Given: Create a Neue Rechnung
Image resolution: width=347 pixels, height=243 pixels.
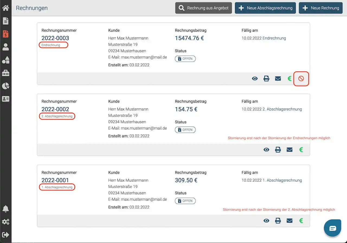Looking at the screenshot, I should (x=321, y=8).
